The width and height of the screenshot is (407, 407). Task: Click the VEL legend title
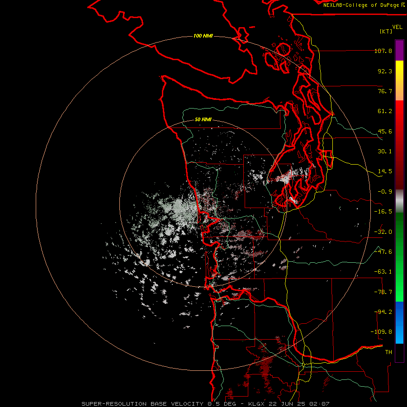click(x=397, y=27)
